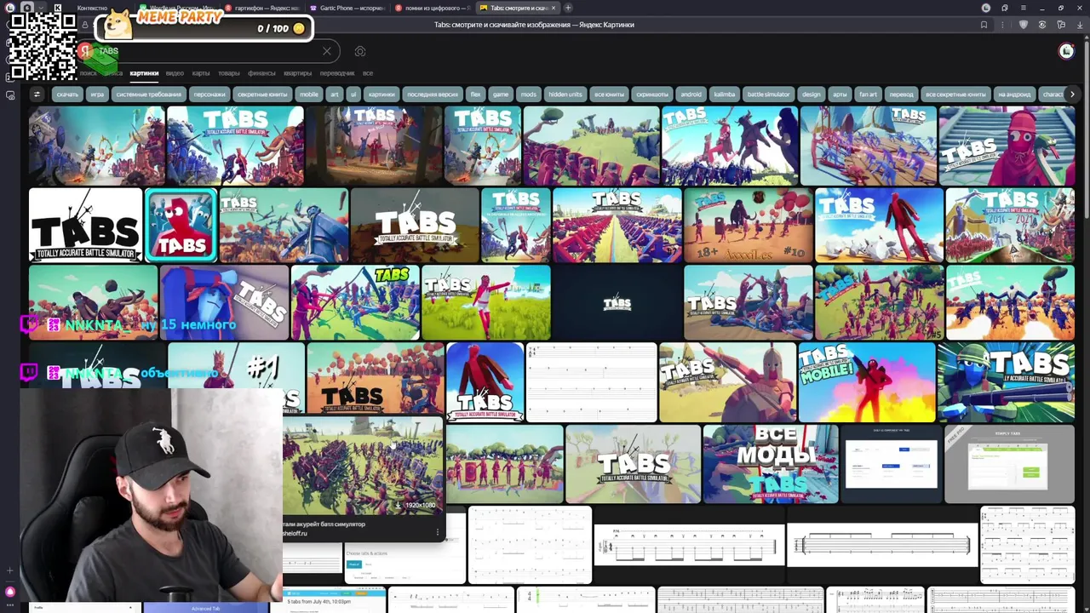Open the ВСЕ МОДЫ TABS thumbnail

coord(770,464)
